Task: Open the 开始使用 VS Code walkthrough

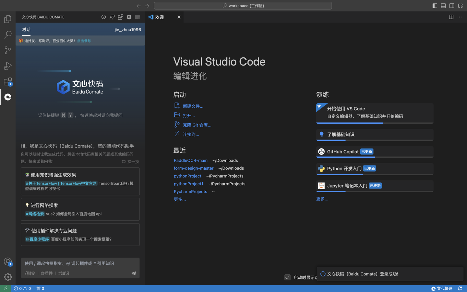Action: (x=375, y=113)
